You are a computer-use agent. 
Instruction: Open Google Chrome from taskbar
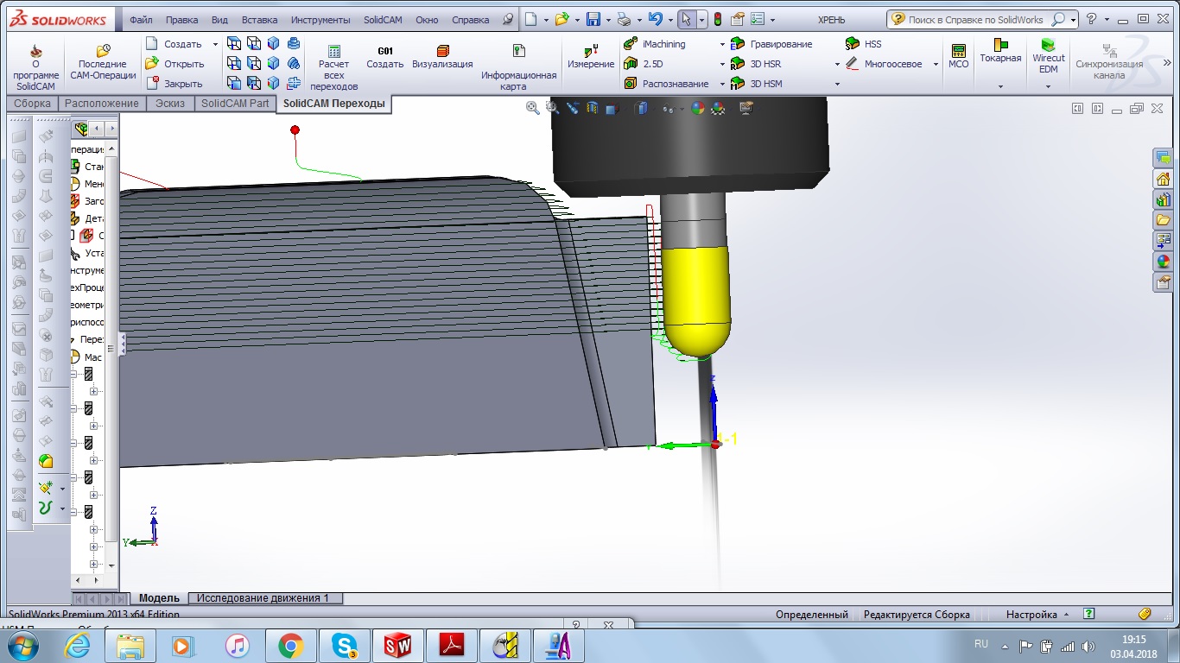point(291,645)
